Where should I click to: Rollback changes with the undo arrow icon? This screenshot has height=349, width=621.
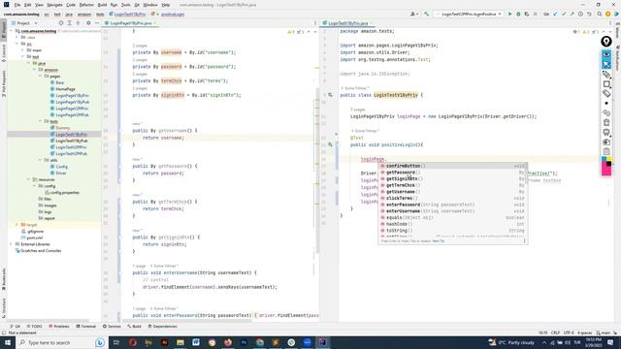pos(589,14)
